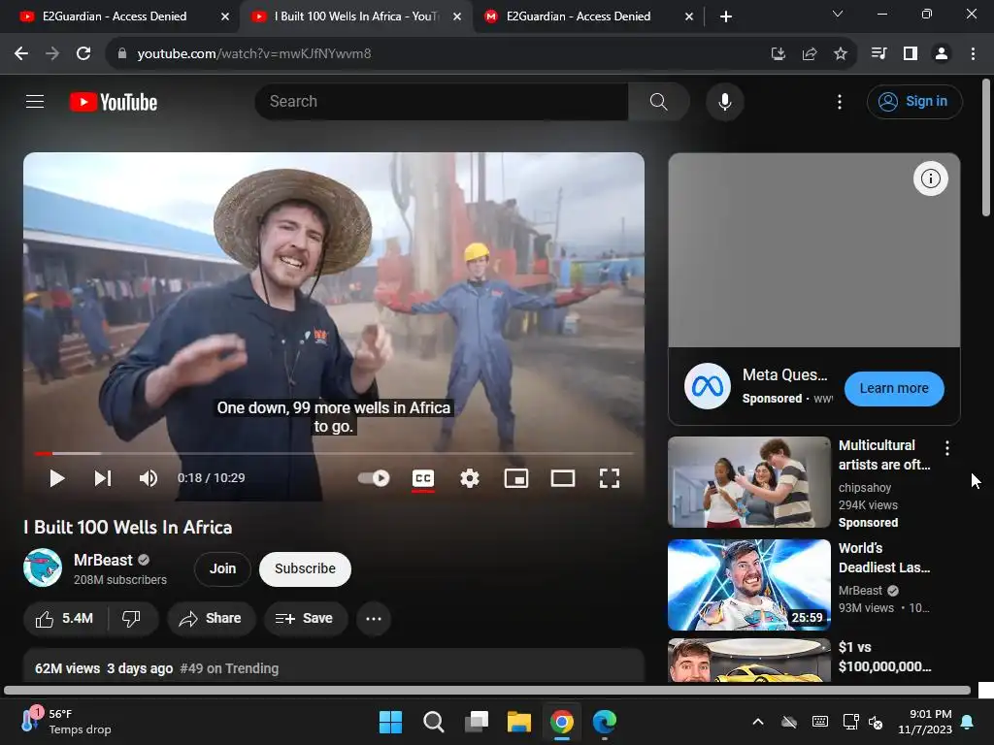
Task: Expand tab search dropdown arrow
Action: (x=838, y=14)
